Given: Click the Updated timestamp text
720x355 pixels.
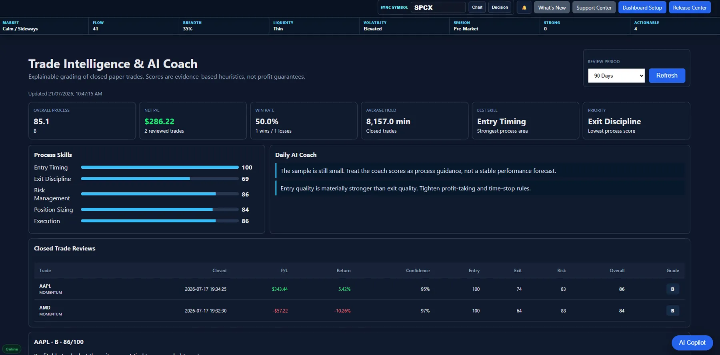Looking at the screenshot, I should pyautogui.click(x=65, y=94).
